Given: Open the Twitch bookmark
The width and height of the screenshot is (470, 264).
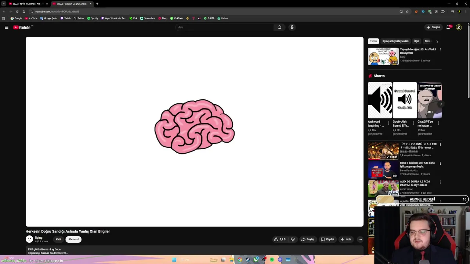Looking at the screenshot, I should [x=66, y=18].
